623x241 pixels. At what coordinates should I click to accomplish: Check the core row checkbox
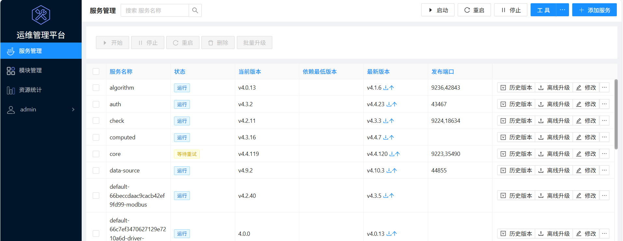(x=96, y=154)
